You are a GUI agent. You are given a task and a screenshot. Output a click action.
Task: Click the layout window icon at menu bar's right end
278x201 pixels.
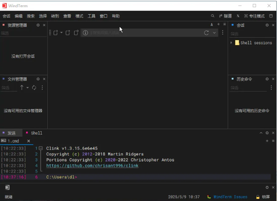(x=271, y=16)
